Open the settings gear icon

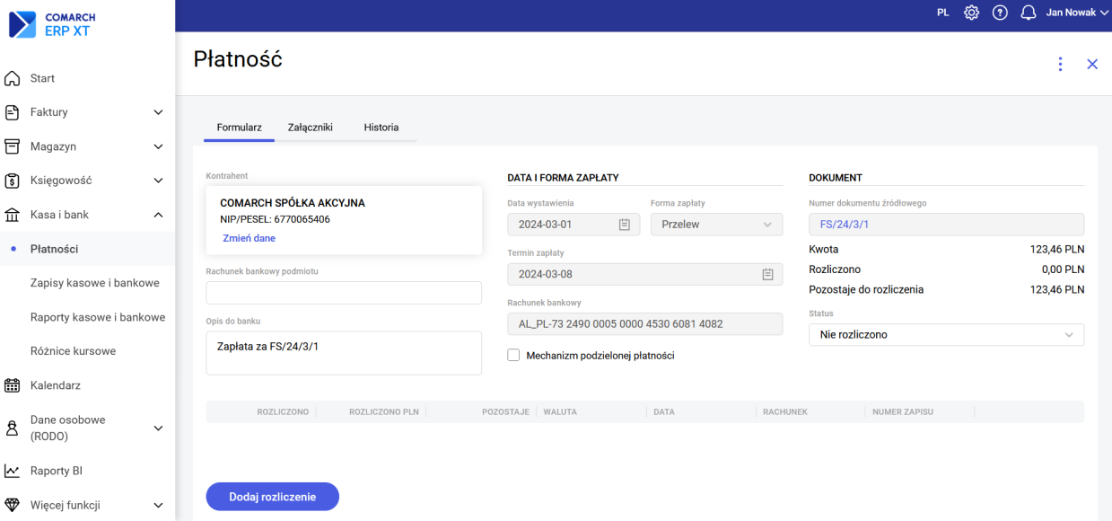pyautogui.click(x=971, y=13)
